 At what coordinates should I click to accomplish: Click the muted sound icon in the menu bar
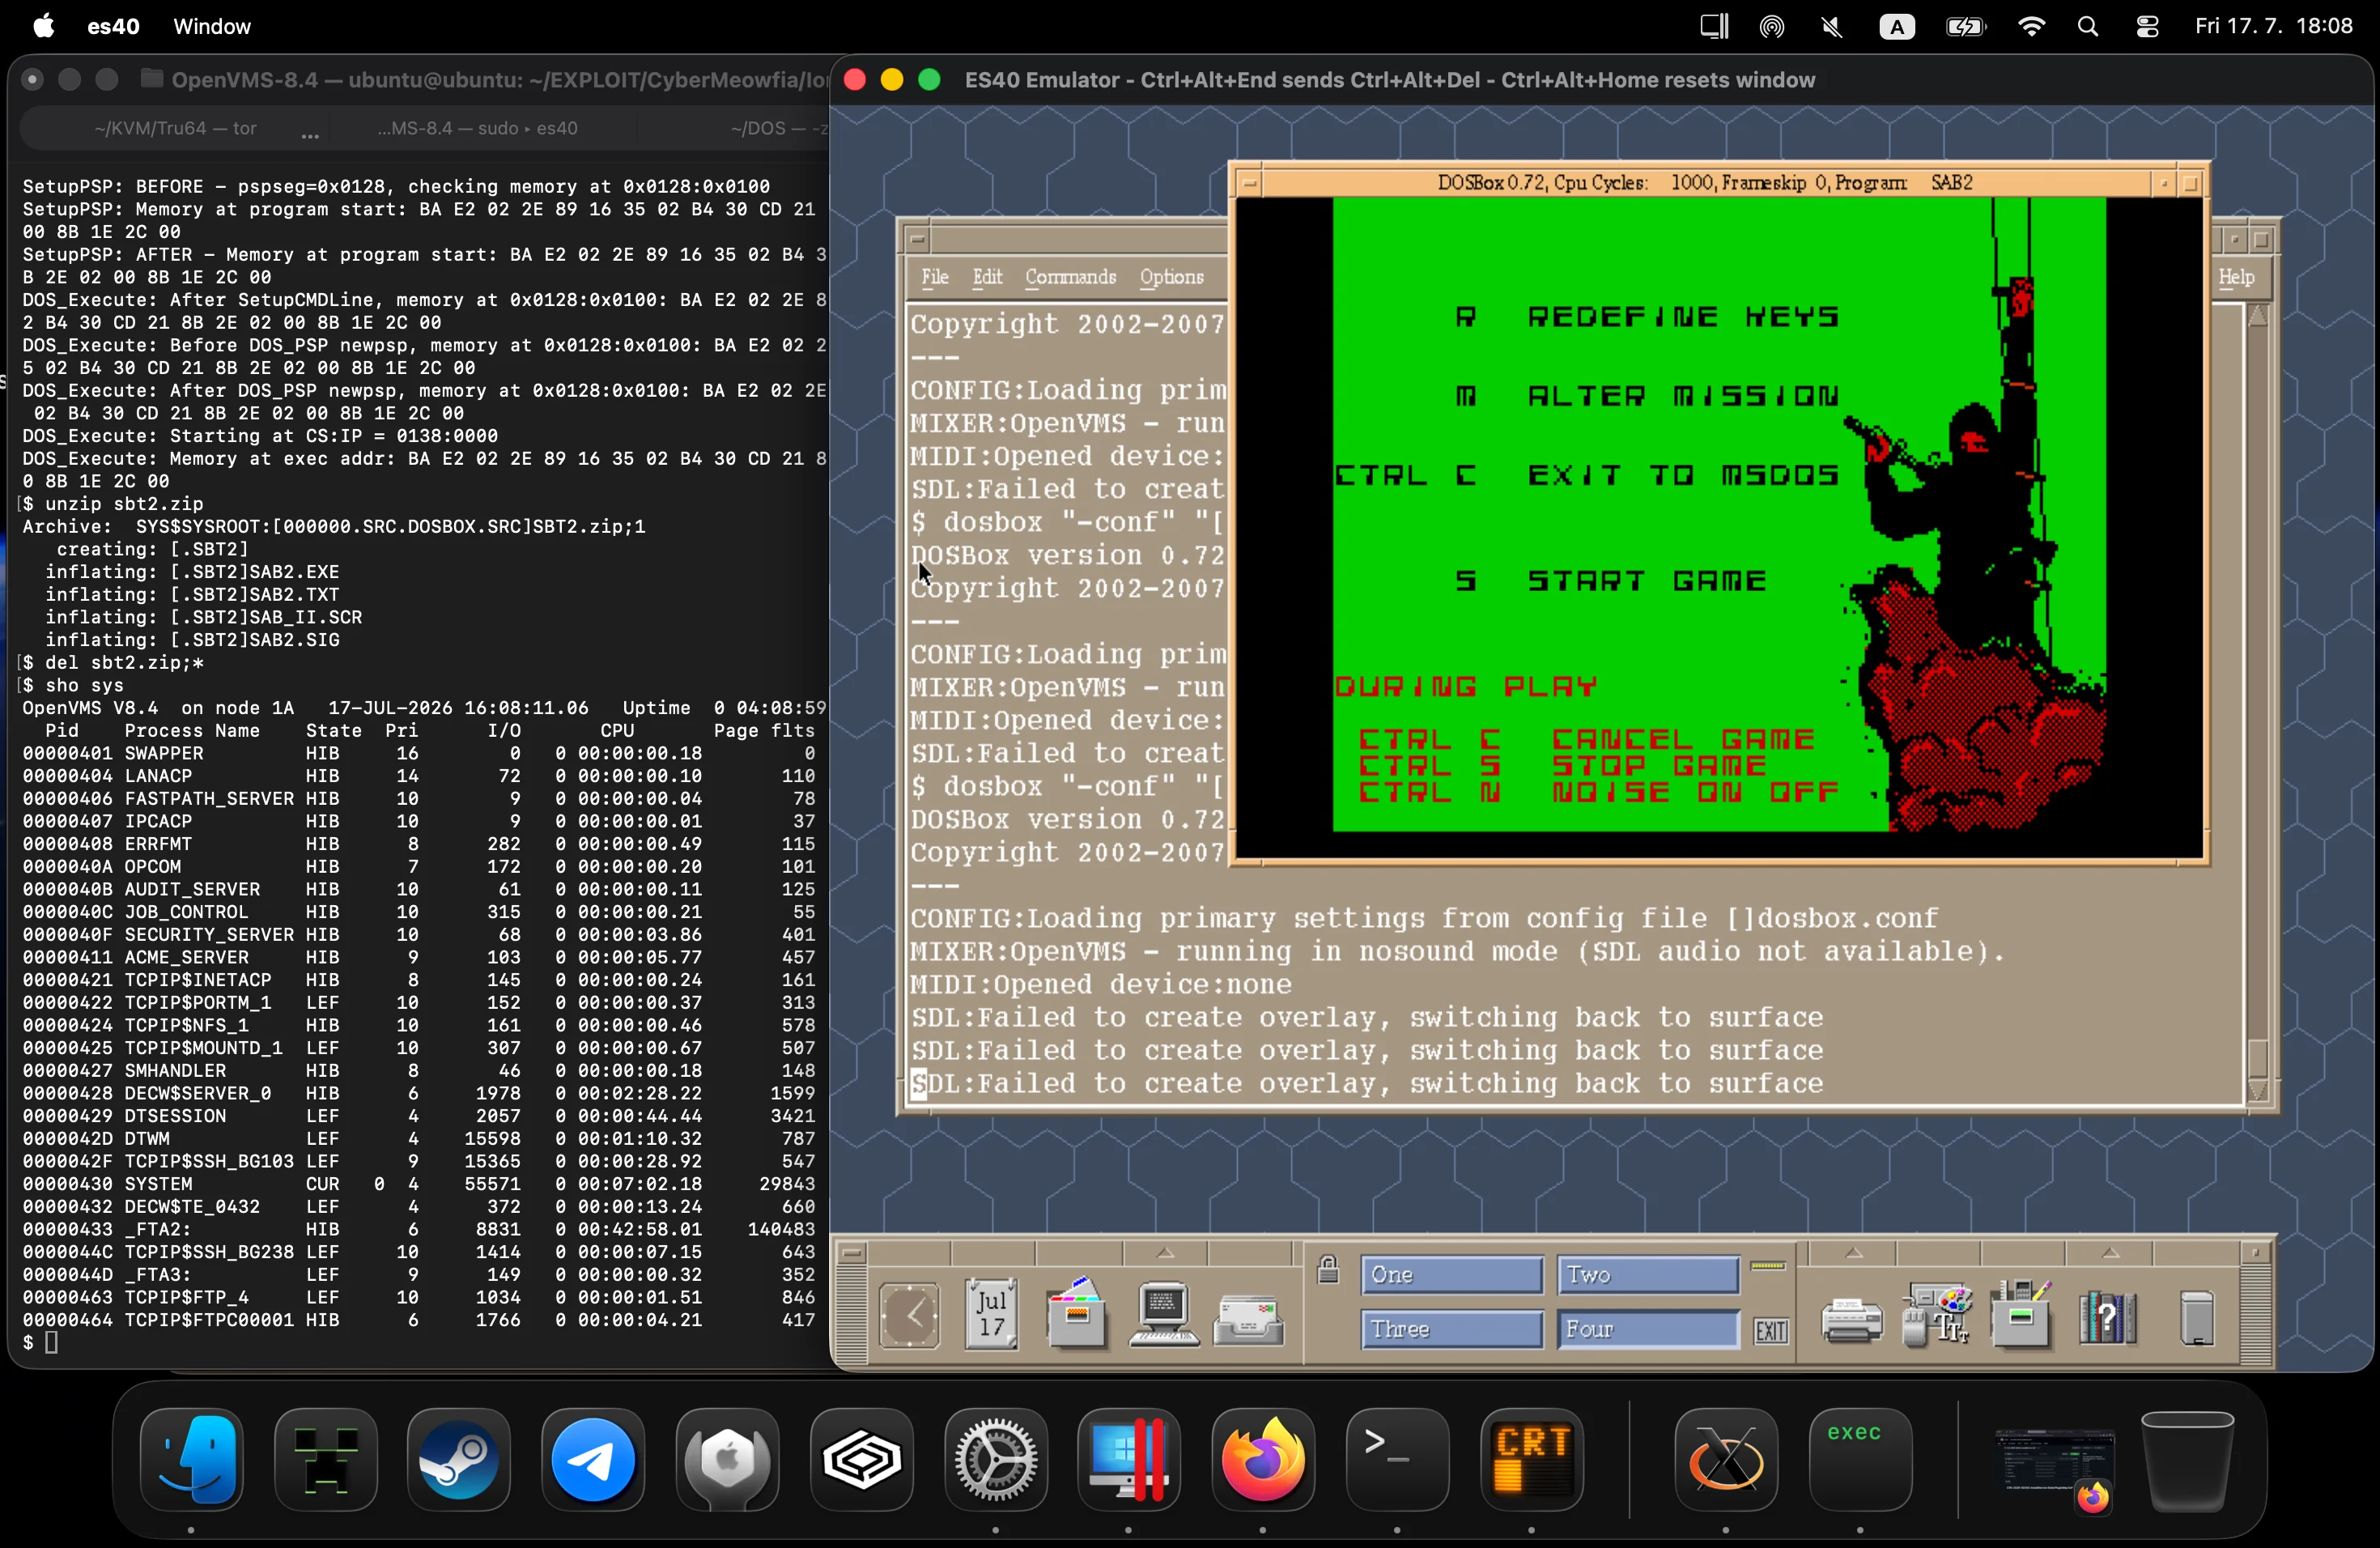pyautogui.click(x=1832, y=27)
